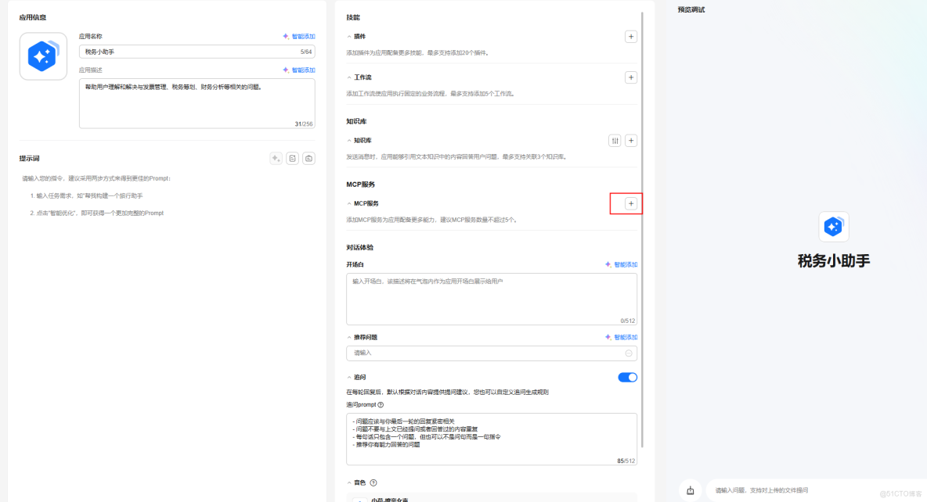
Task: Click the clear conversation broom icon
Action: tap(690, 489)
